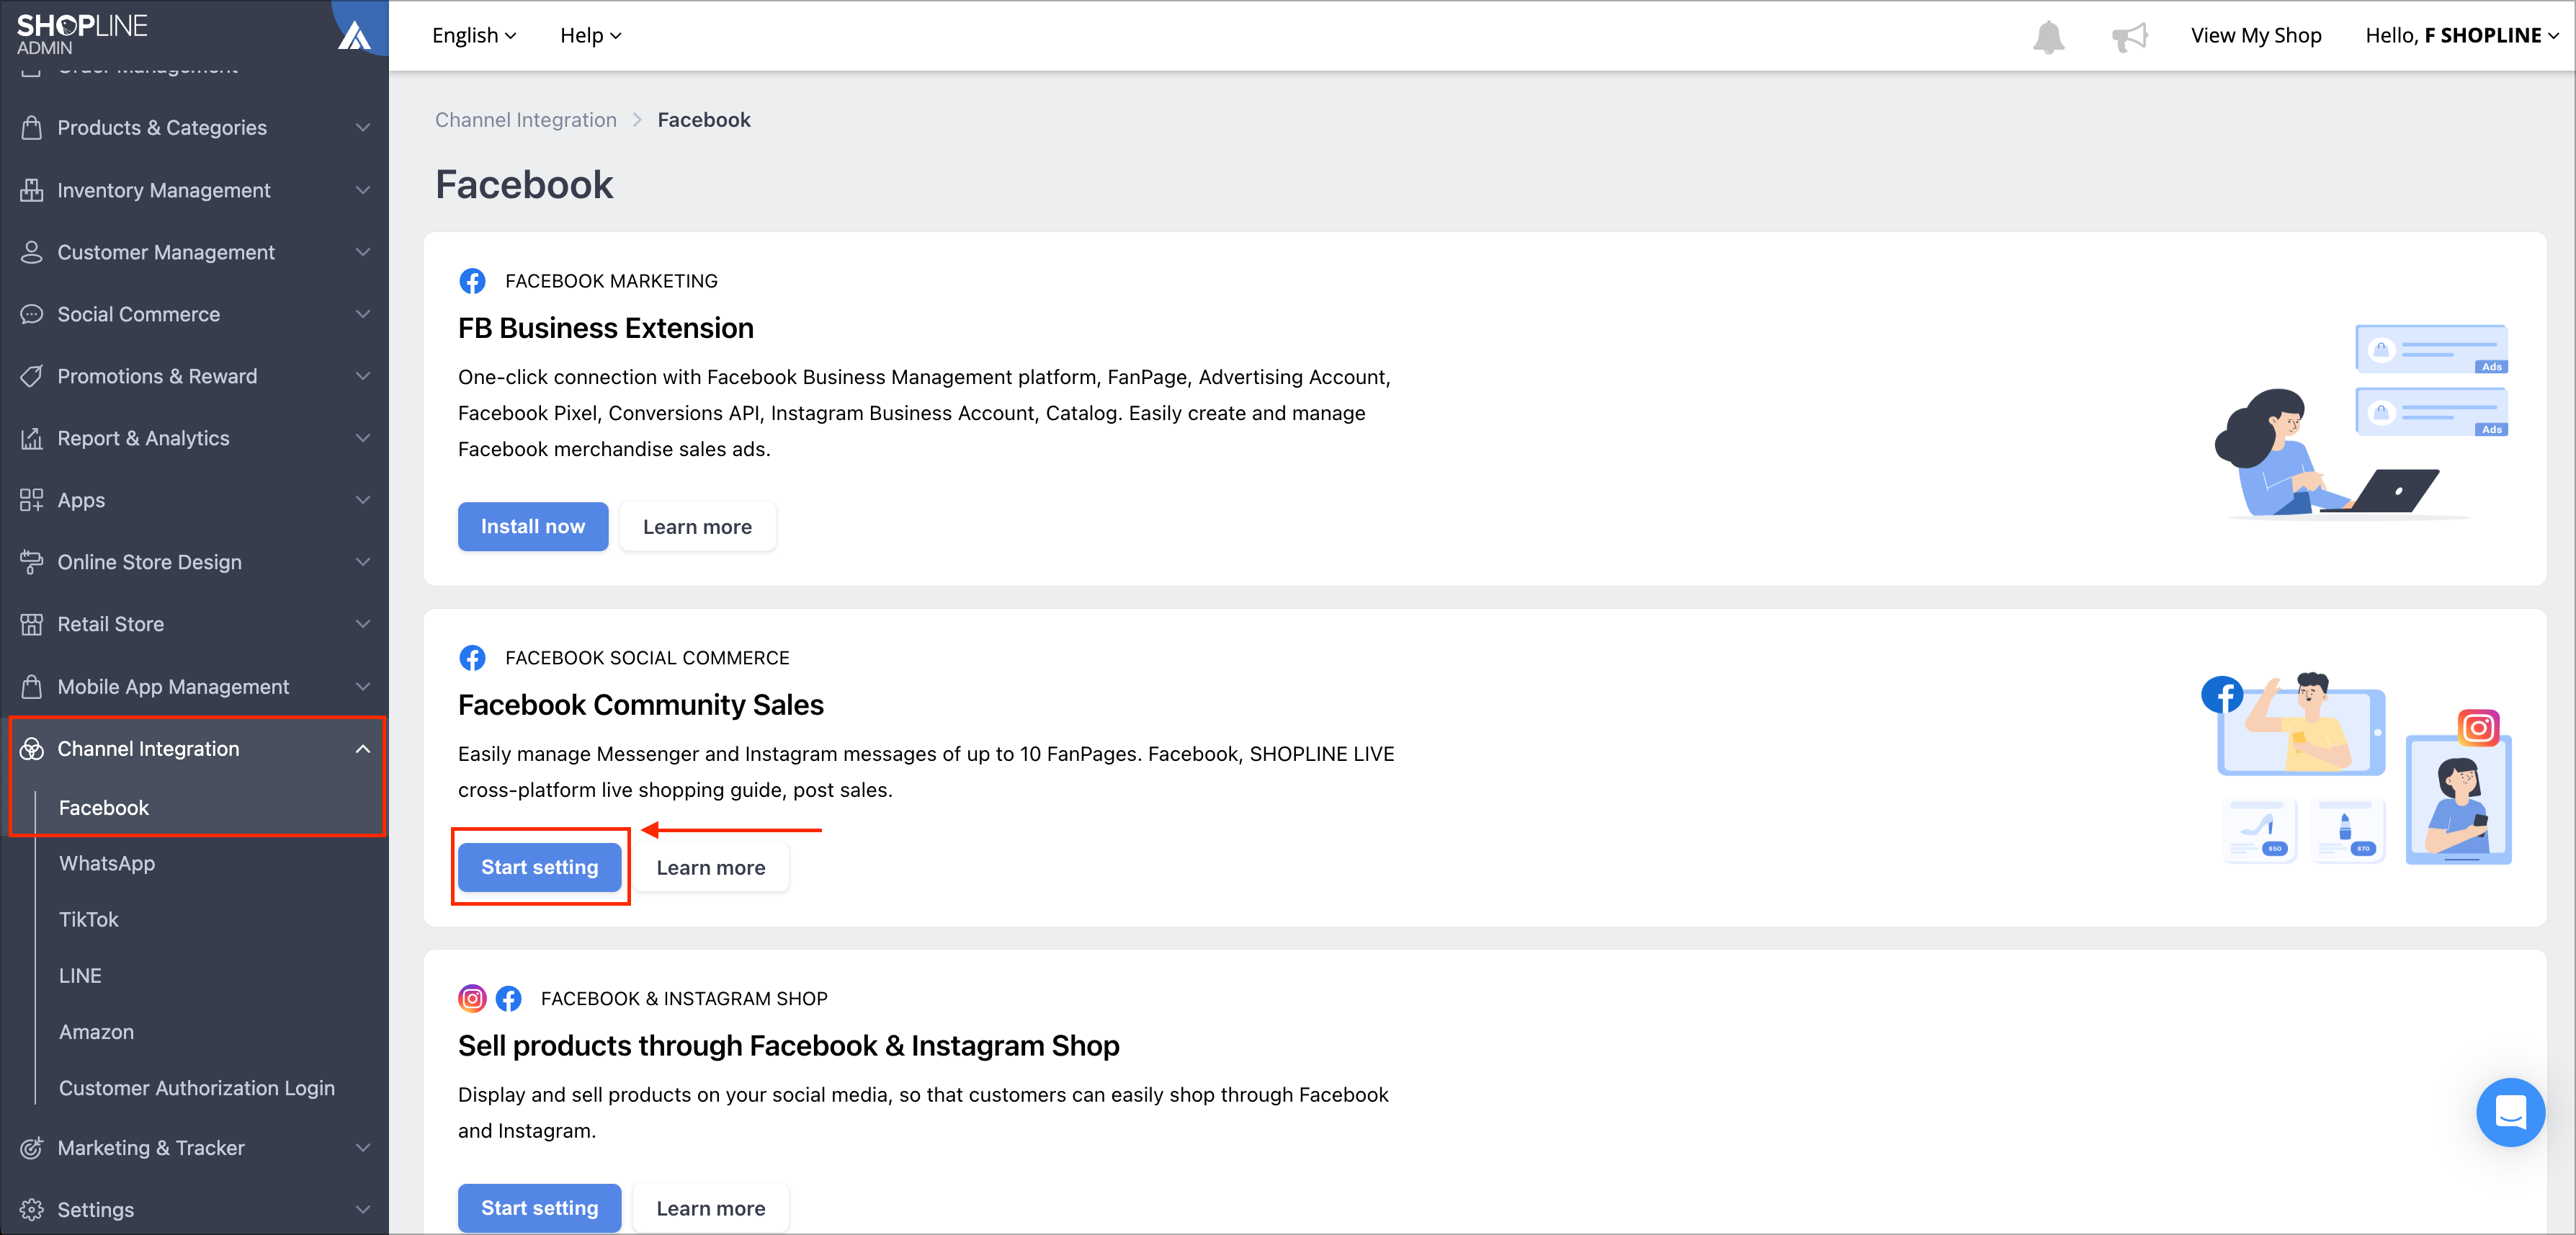Select WhatsApp channel in sidebar
Image resolution: width=2576 pixels, height=1235 pixels.
pyautogui.click(x=107, y=864)
